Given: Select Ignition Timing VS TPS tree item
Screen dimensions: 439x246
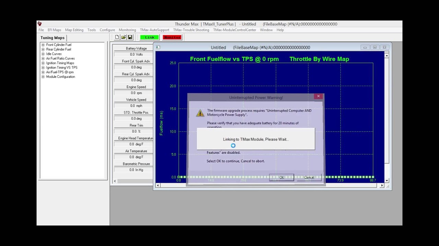Looking at the screenshot, I should pyautogui.click(x=62, y=68).
